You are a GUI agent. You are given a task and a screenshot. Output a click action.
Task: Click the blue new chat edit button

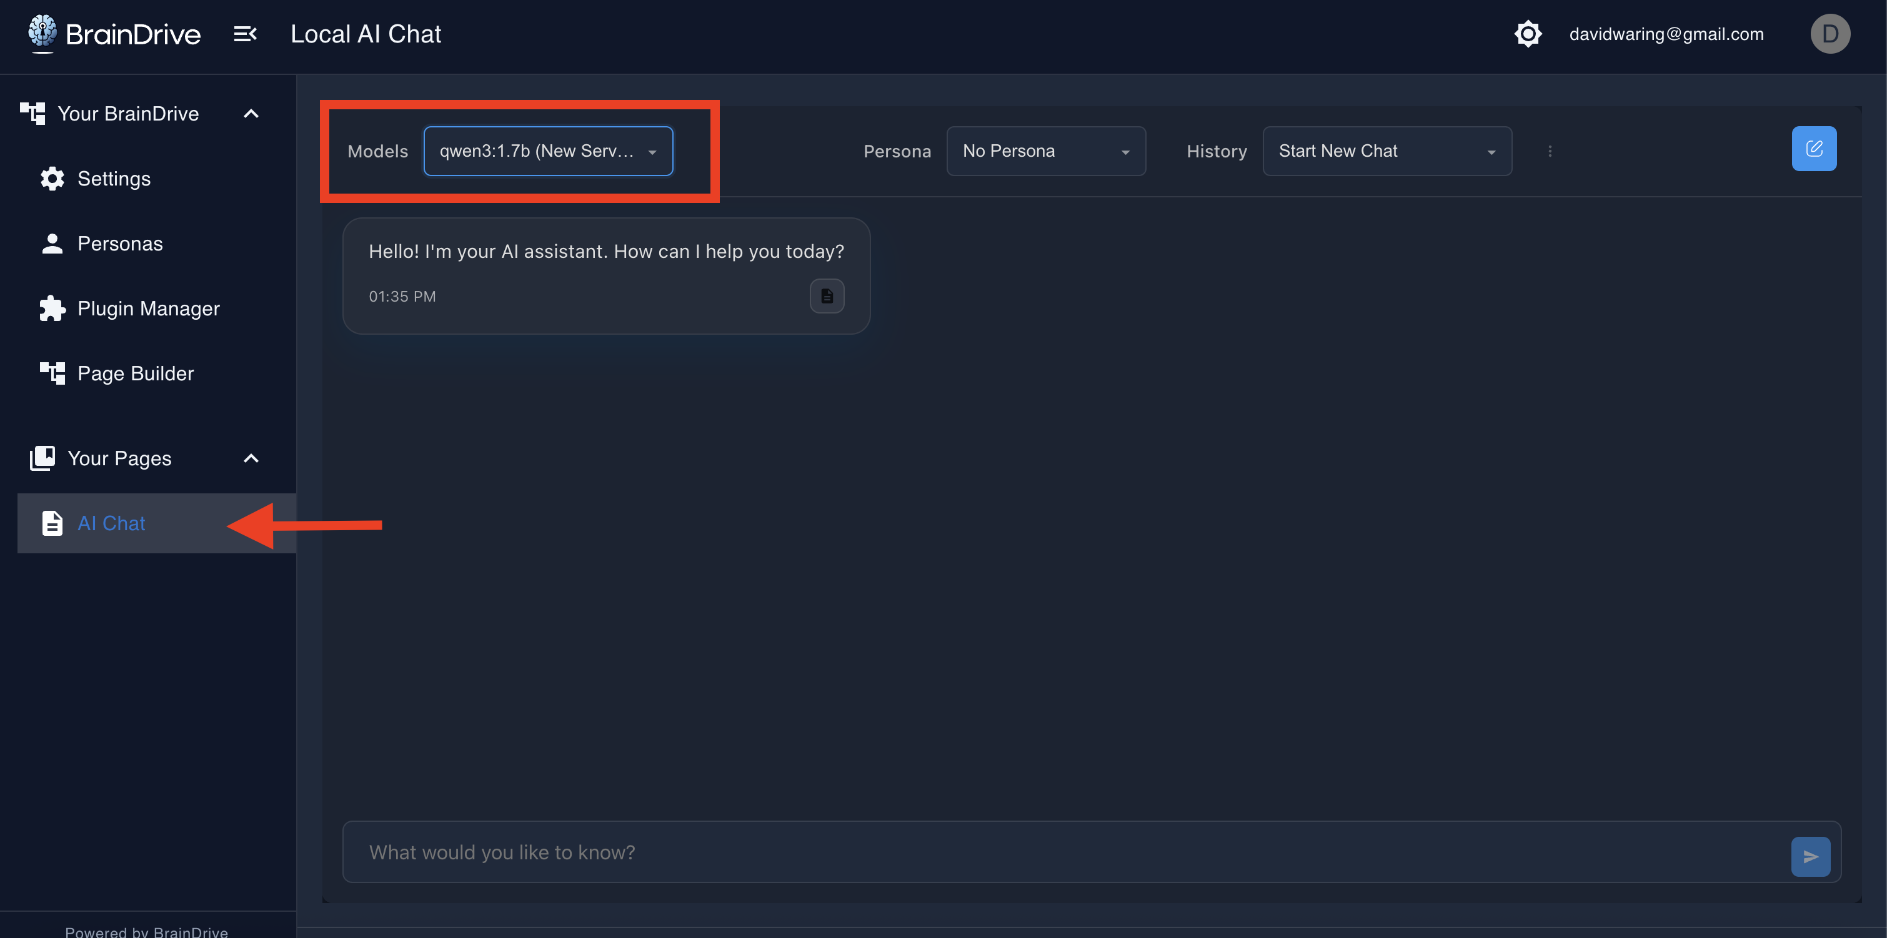[1813, 149]
